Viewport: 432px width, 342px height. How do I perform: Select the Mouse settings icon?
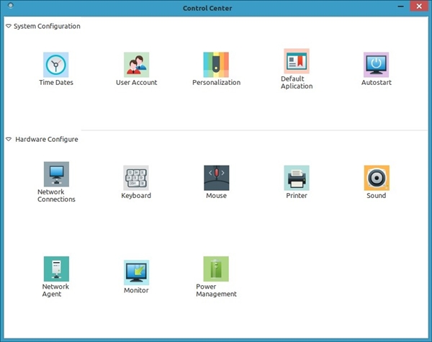pos(216,178)
